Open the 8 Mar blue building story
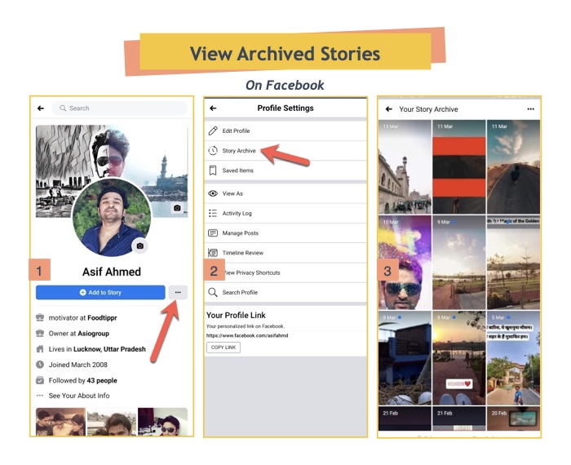 point(405,358)
